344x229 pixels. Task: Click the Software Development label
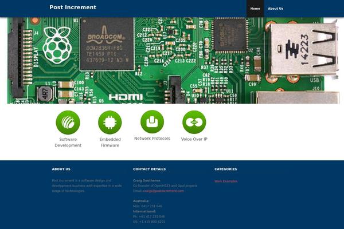pos(68,142)
